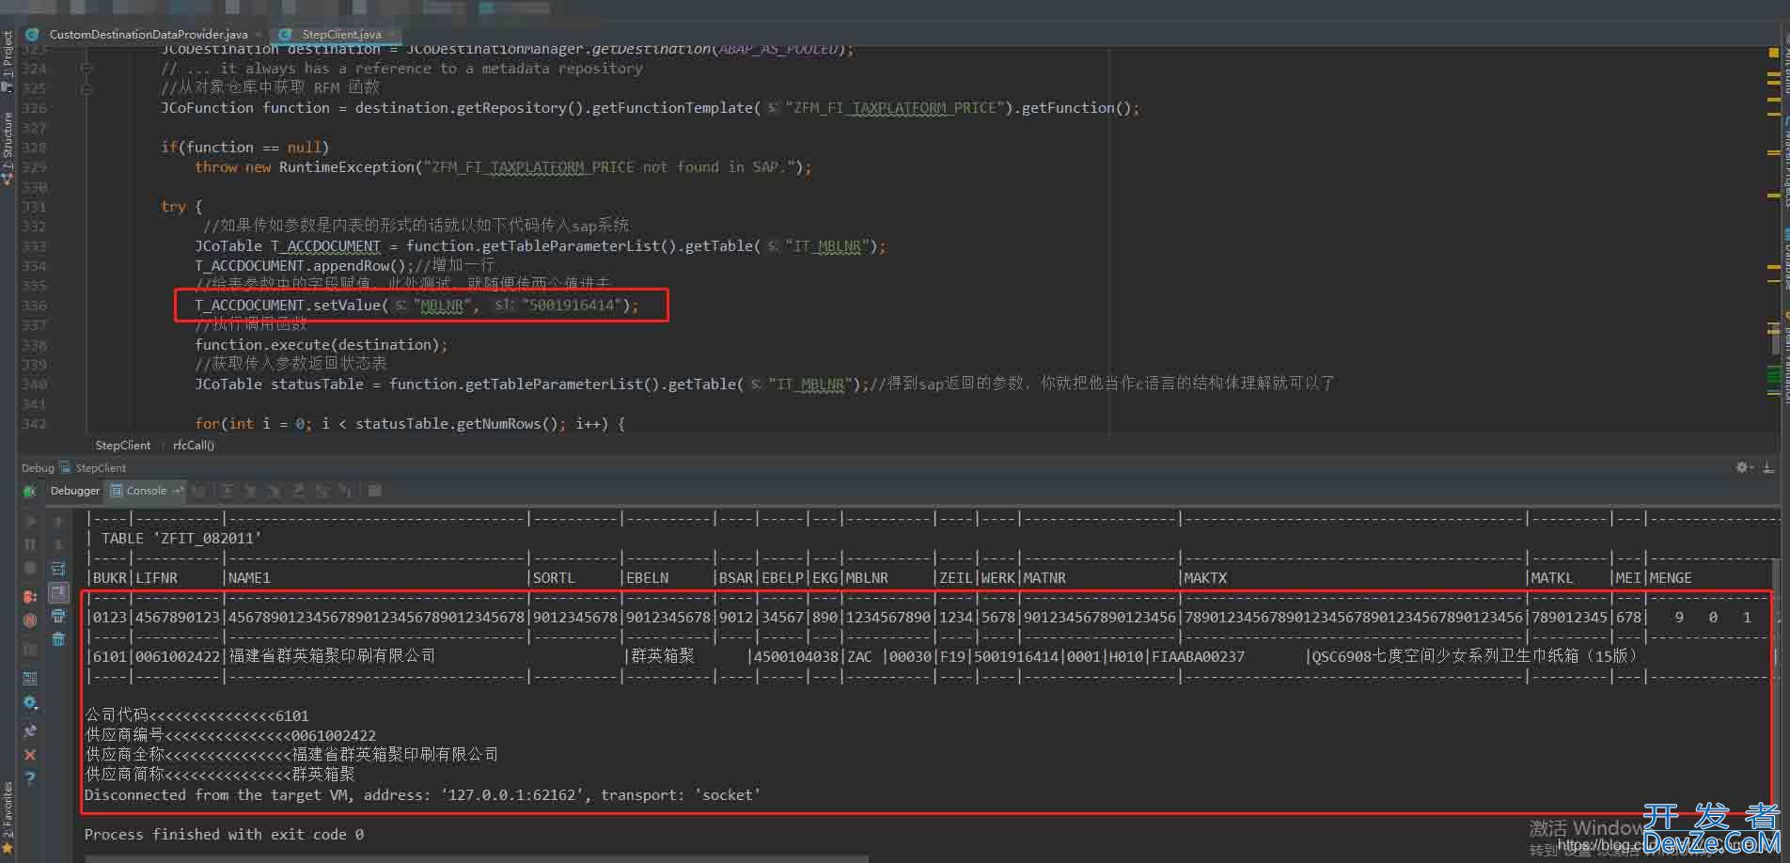This screenshot has width=1790, height=863.
Task: Click the Step Over debugger icon
Action: pyautogui.click(x=228, y=491)
